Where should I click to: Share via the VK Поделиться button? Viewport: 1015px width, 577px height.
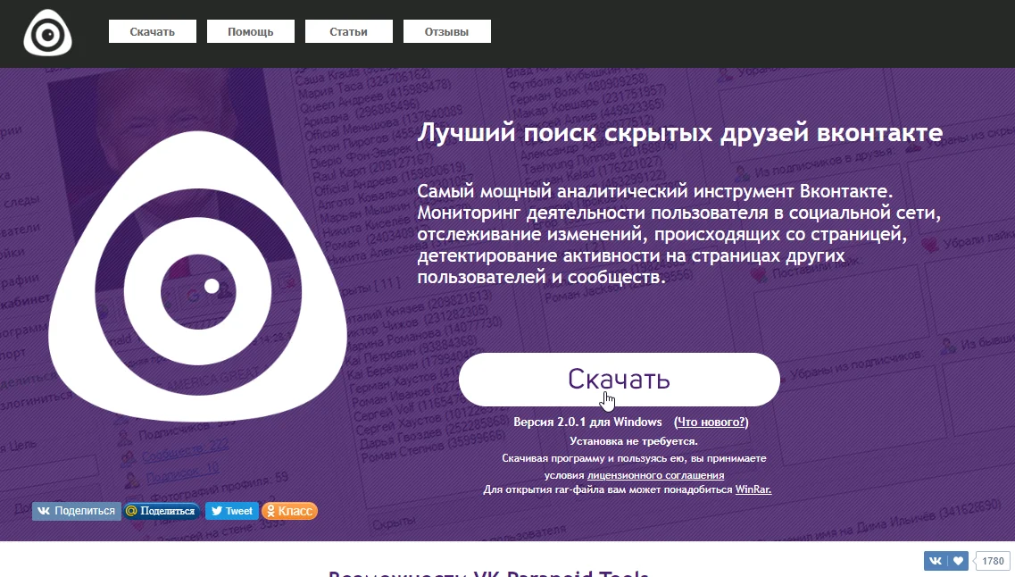tap(77, 511)
